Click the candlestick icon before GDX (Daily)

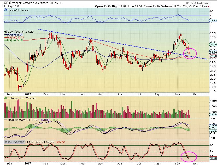pyautogui.click(x=6, y=32)
